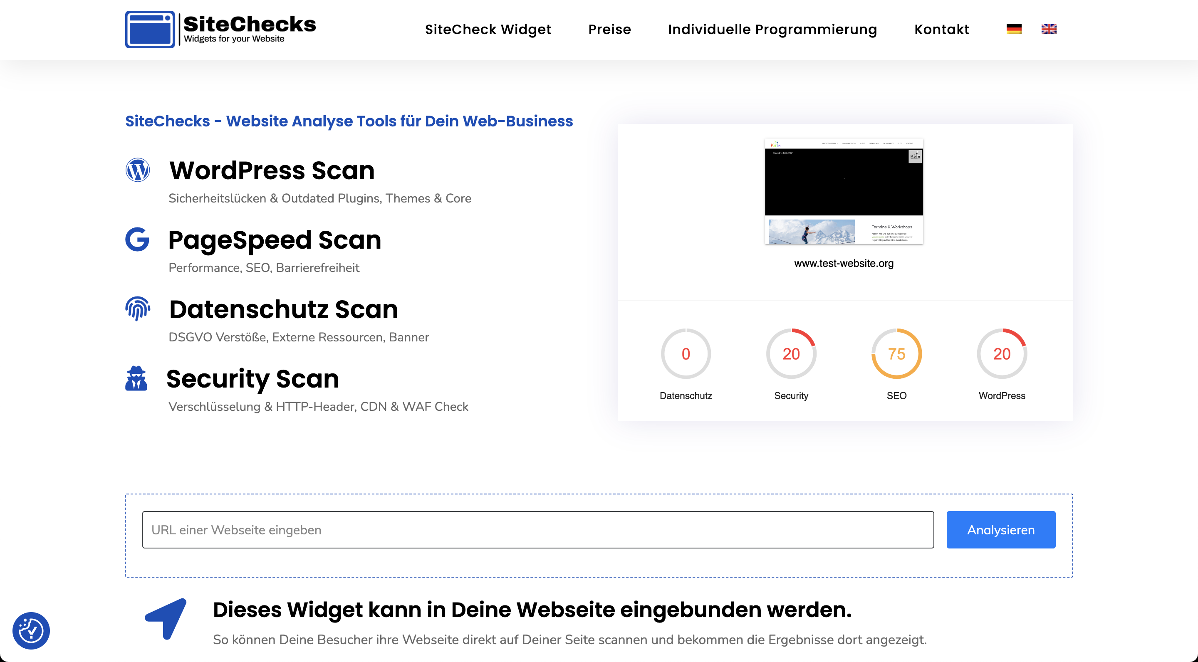Click the PageSpeed Scan heading
The width and height of the screenshot is (1198, 662).
click(275, 240)
